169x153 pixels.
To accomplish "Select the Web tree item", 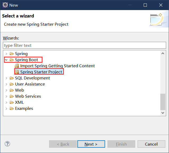I will pos(20,90).
